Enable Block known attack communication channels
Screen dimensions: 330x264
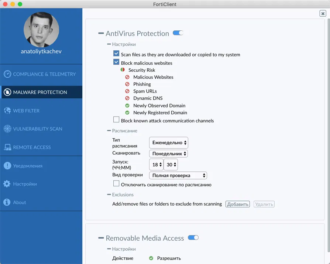coord(116,119)
